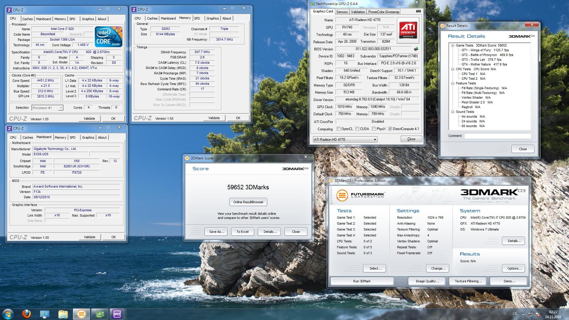Click the Comment input field

(498, 136)
